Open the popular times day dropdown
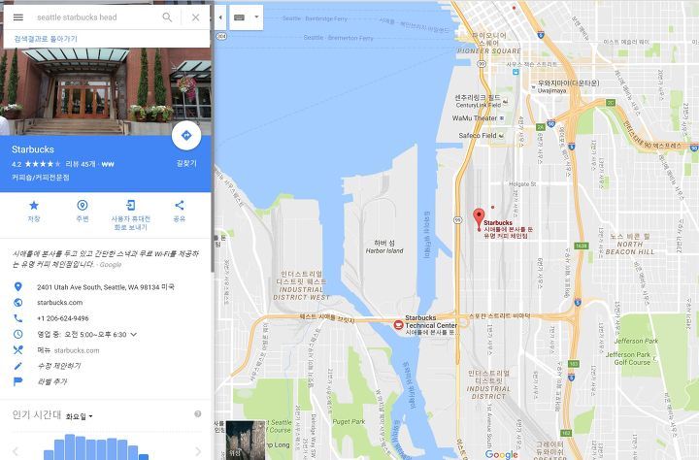Viewport: 699px width, 460px height. (80, 416)
